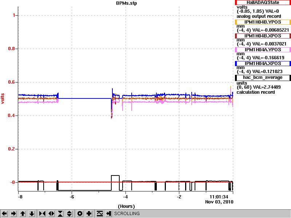291x218 pixels.
Task: Click the (-0.05, 1.05) VAL=0 reading
Action: coord(258,11)
